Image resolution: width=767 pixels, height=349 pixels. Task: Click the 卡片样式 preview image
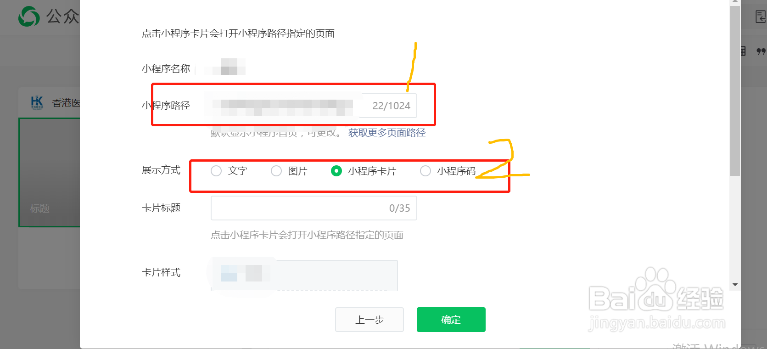pos(304,274)
